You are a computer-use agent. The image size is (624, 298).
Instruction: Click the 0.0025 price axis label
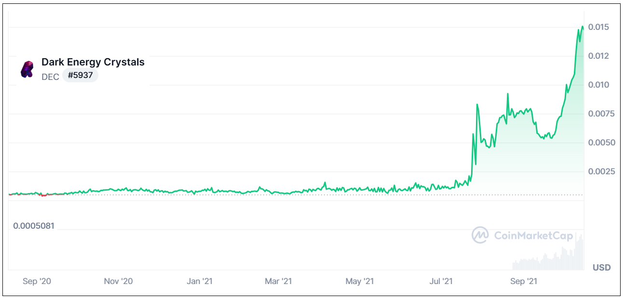click(600, 171)
